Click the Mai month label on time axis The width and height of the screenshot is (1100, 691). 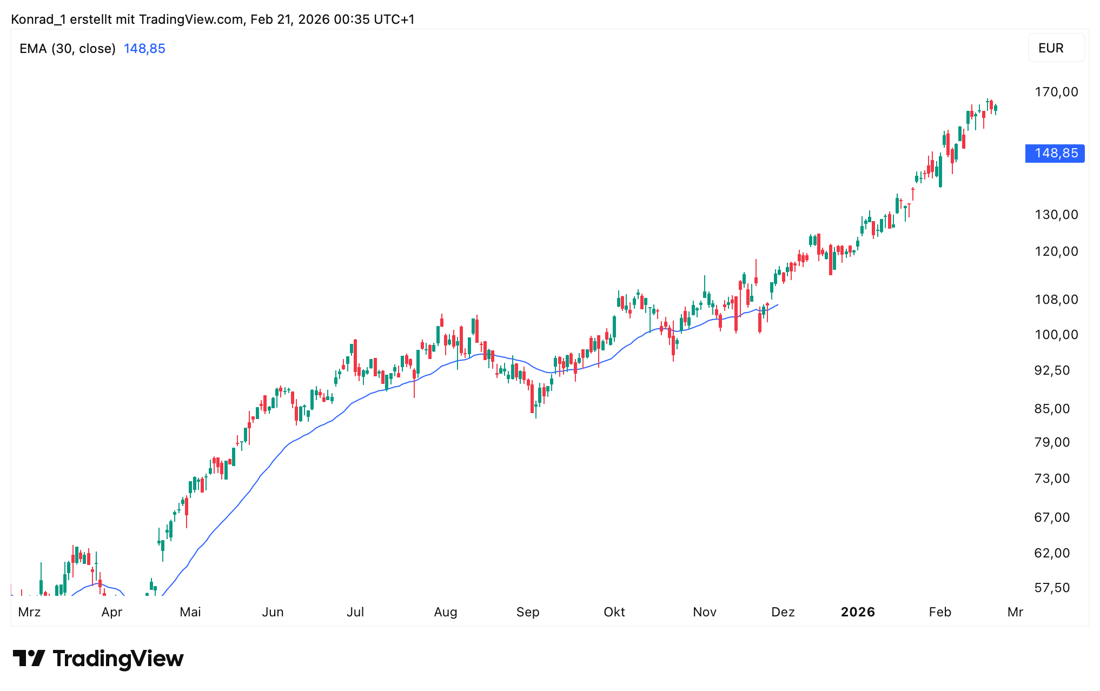point(190,612)
